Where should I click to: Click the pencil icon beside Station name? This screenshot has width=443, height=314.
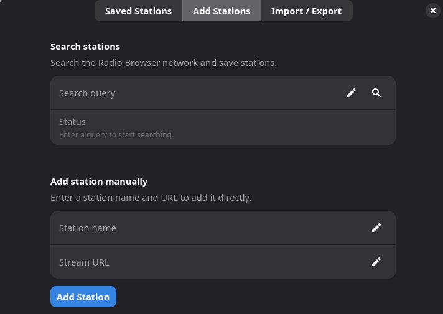[x=376, y=228]
